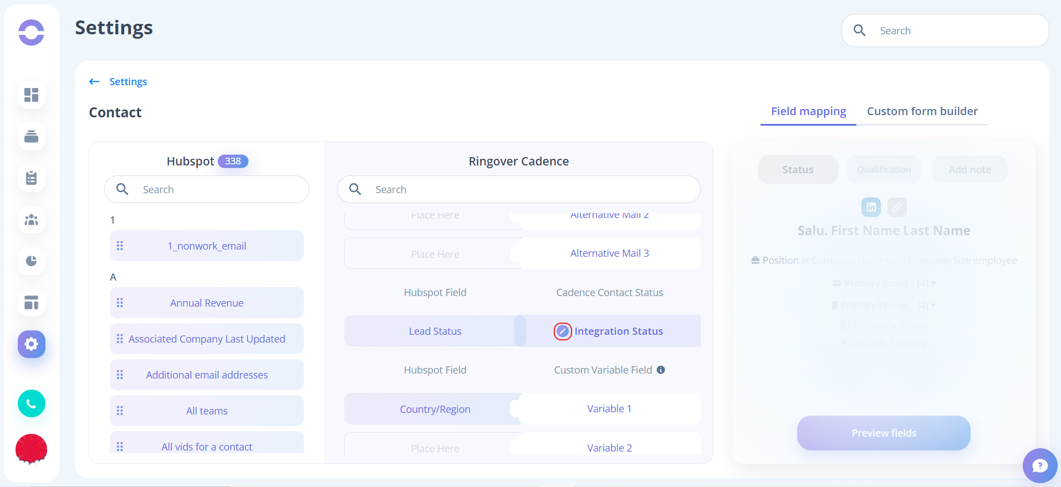Select the Annual Revenue field
Viewport: 1061px width, 487px height.
(207, 303)
